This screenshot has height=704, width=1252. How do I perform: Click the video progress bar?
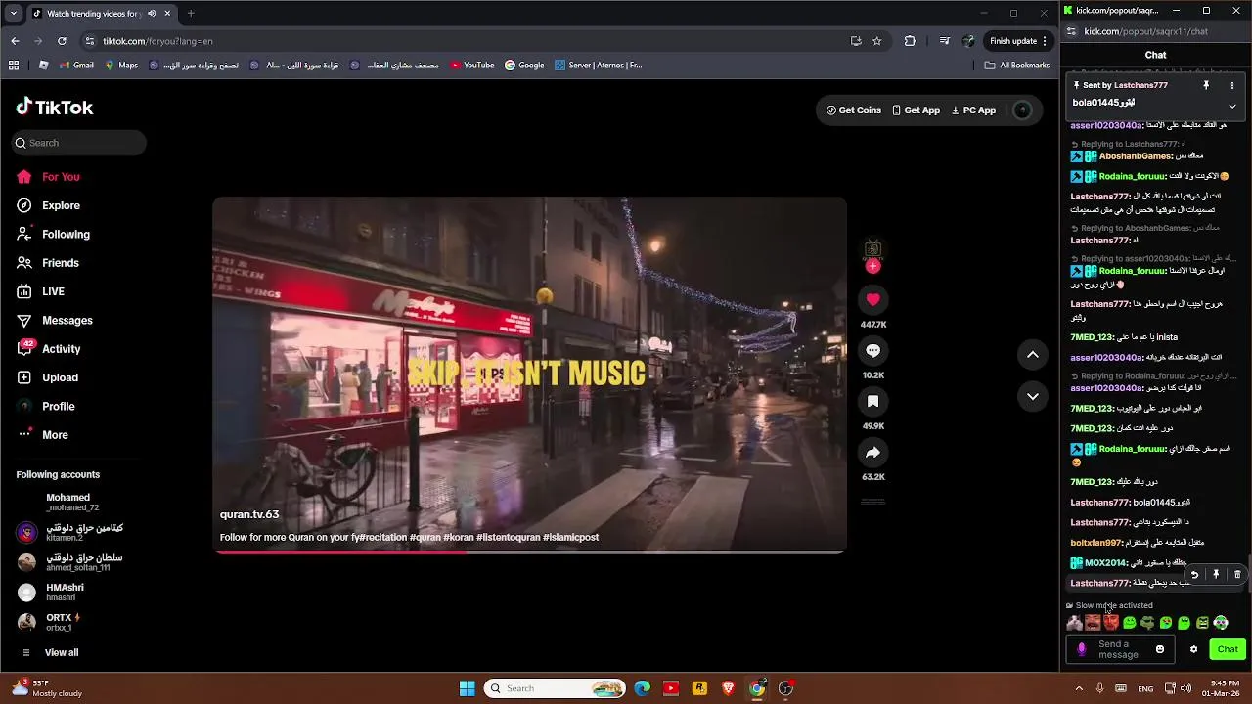(x=529, y=552)
